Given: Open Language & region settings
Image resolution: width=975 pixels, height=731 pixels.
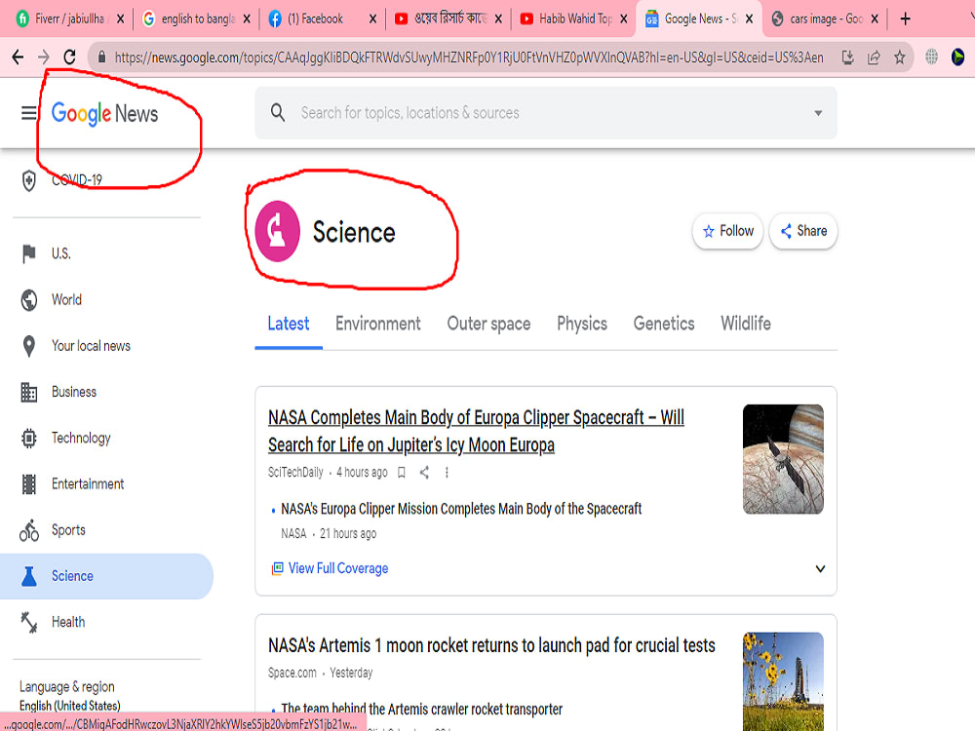Looking at the screenshot, I should 69,696.
